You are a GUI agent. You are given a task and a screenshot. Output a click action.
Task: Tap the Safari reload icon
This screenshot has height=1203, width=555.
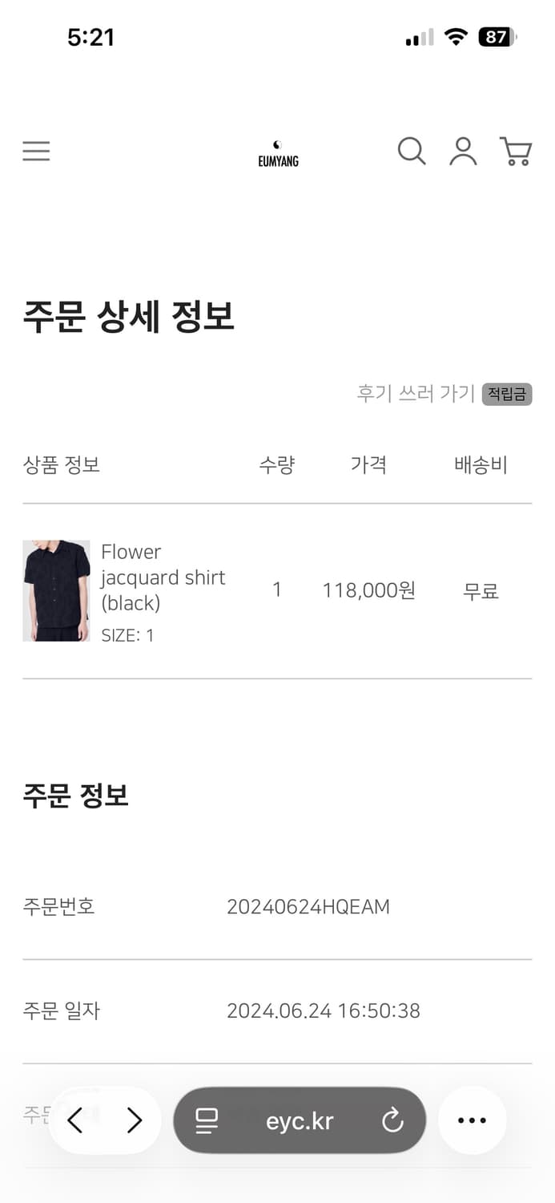point(392,1120)
